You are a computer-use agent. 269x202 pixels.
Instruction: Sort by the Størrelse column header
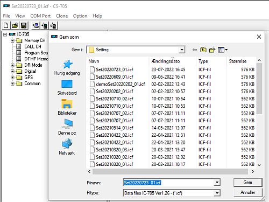[241, 61]
